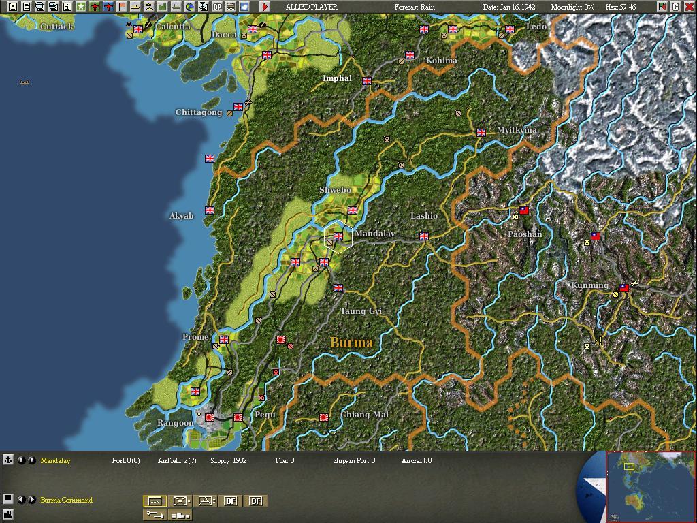Select the British flag at Myitkyina
Image resolution: width=697 pixels, height=523 pixels.
pyautogui.click(x=481, y=133)
